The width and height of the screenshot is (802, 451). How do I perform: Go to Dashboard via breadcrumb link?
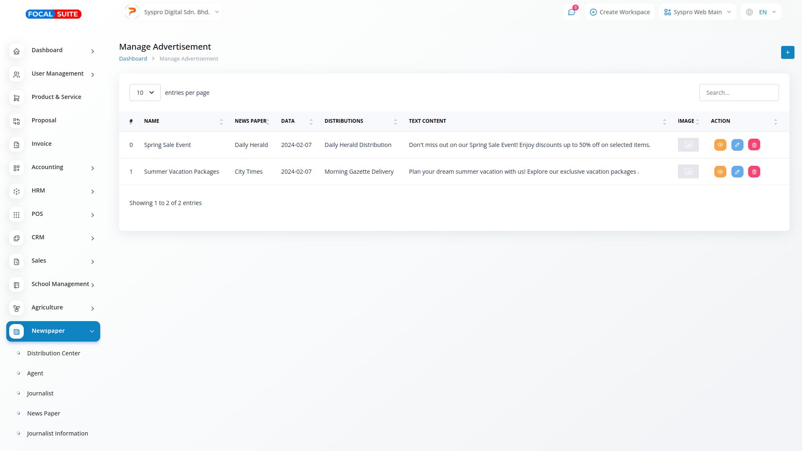(133, 59)
